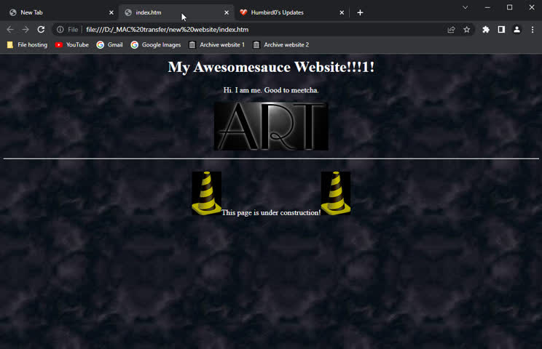Open the Extensions puzzle icon

pyautogui.click(x=486, y=30)
